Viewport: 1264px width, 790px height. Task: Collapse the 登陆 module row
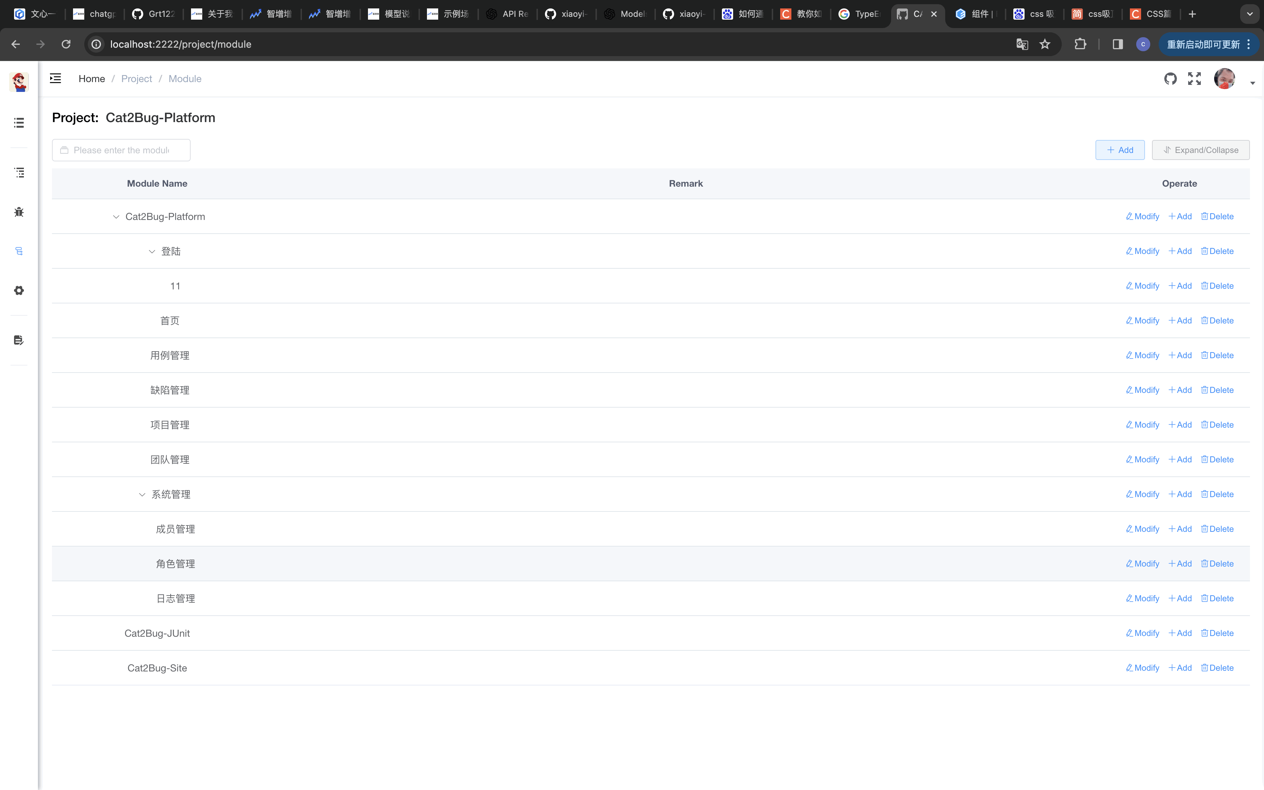tap(152, 251)
